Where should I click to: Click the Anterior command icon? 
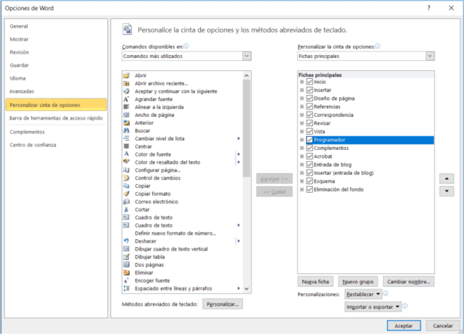(x=127, y=122)
